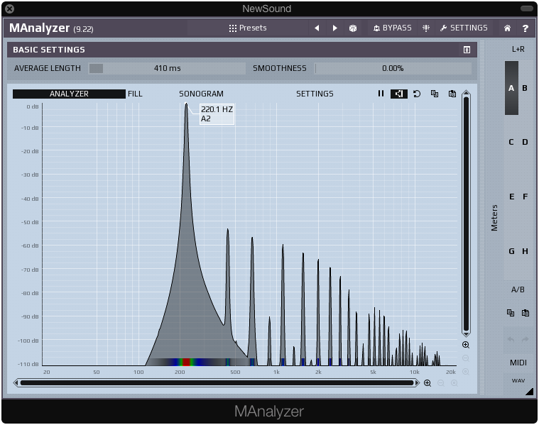Pause the analyzer display
This screenshot has height=425, width=539.
tap(381, 94)
